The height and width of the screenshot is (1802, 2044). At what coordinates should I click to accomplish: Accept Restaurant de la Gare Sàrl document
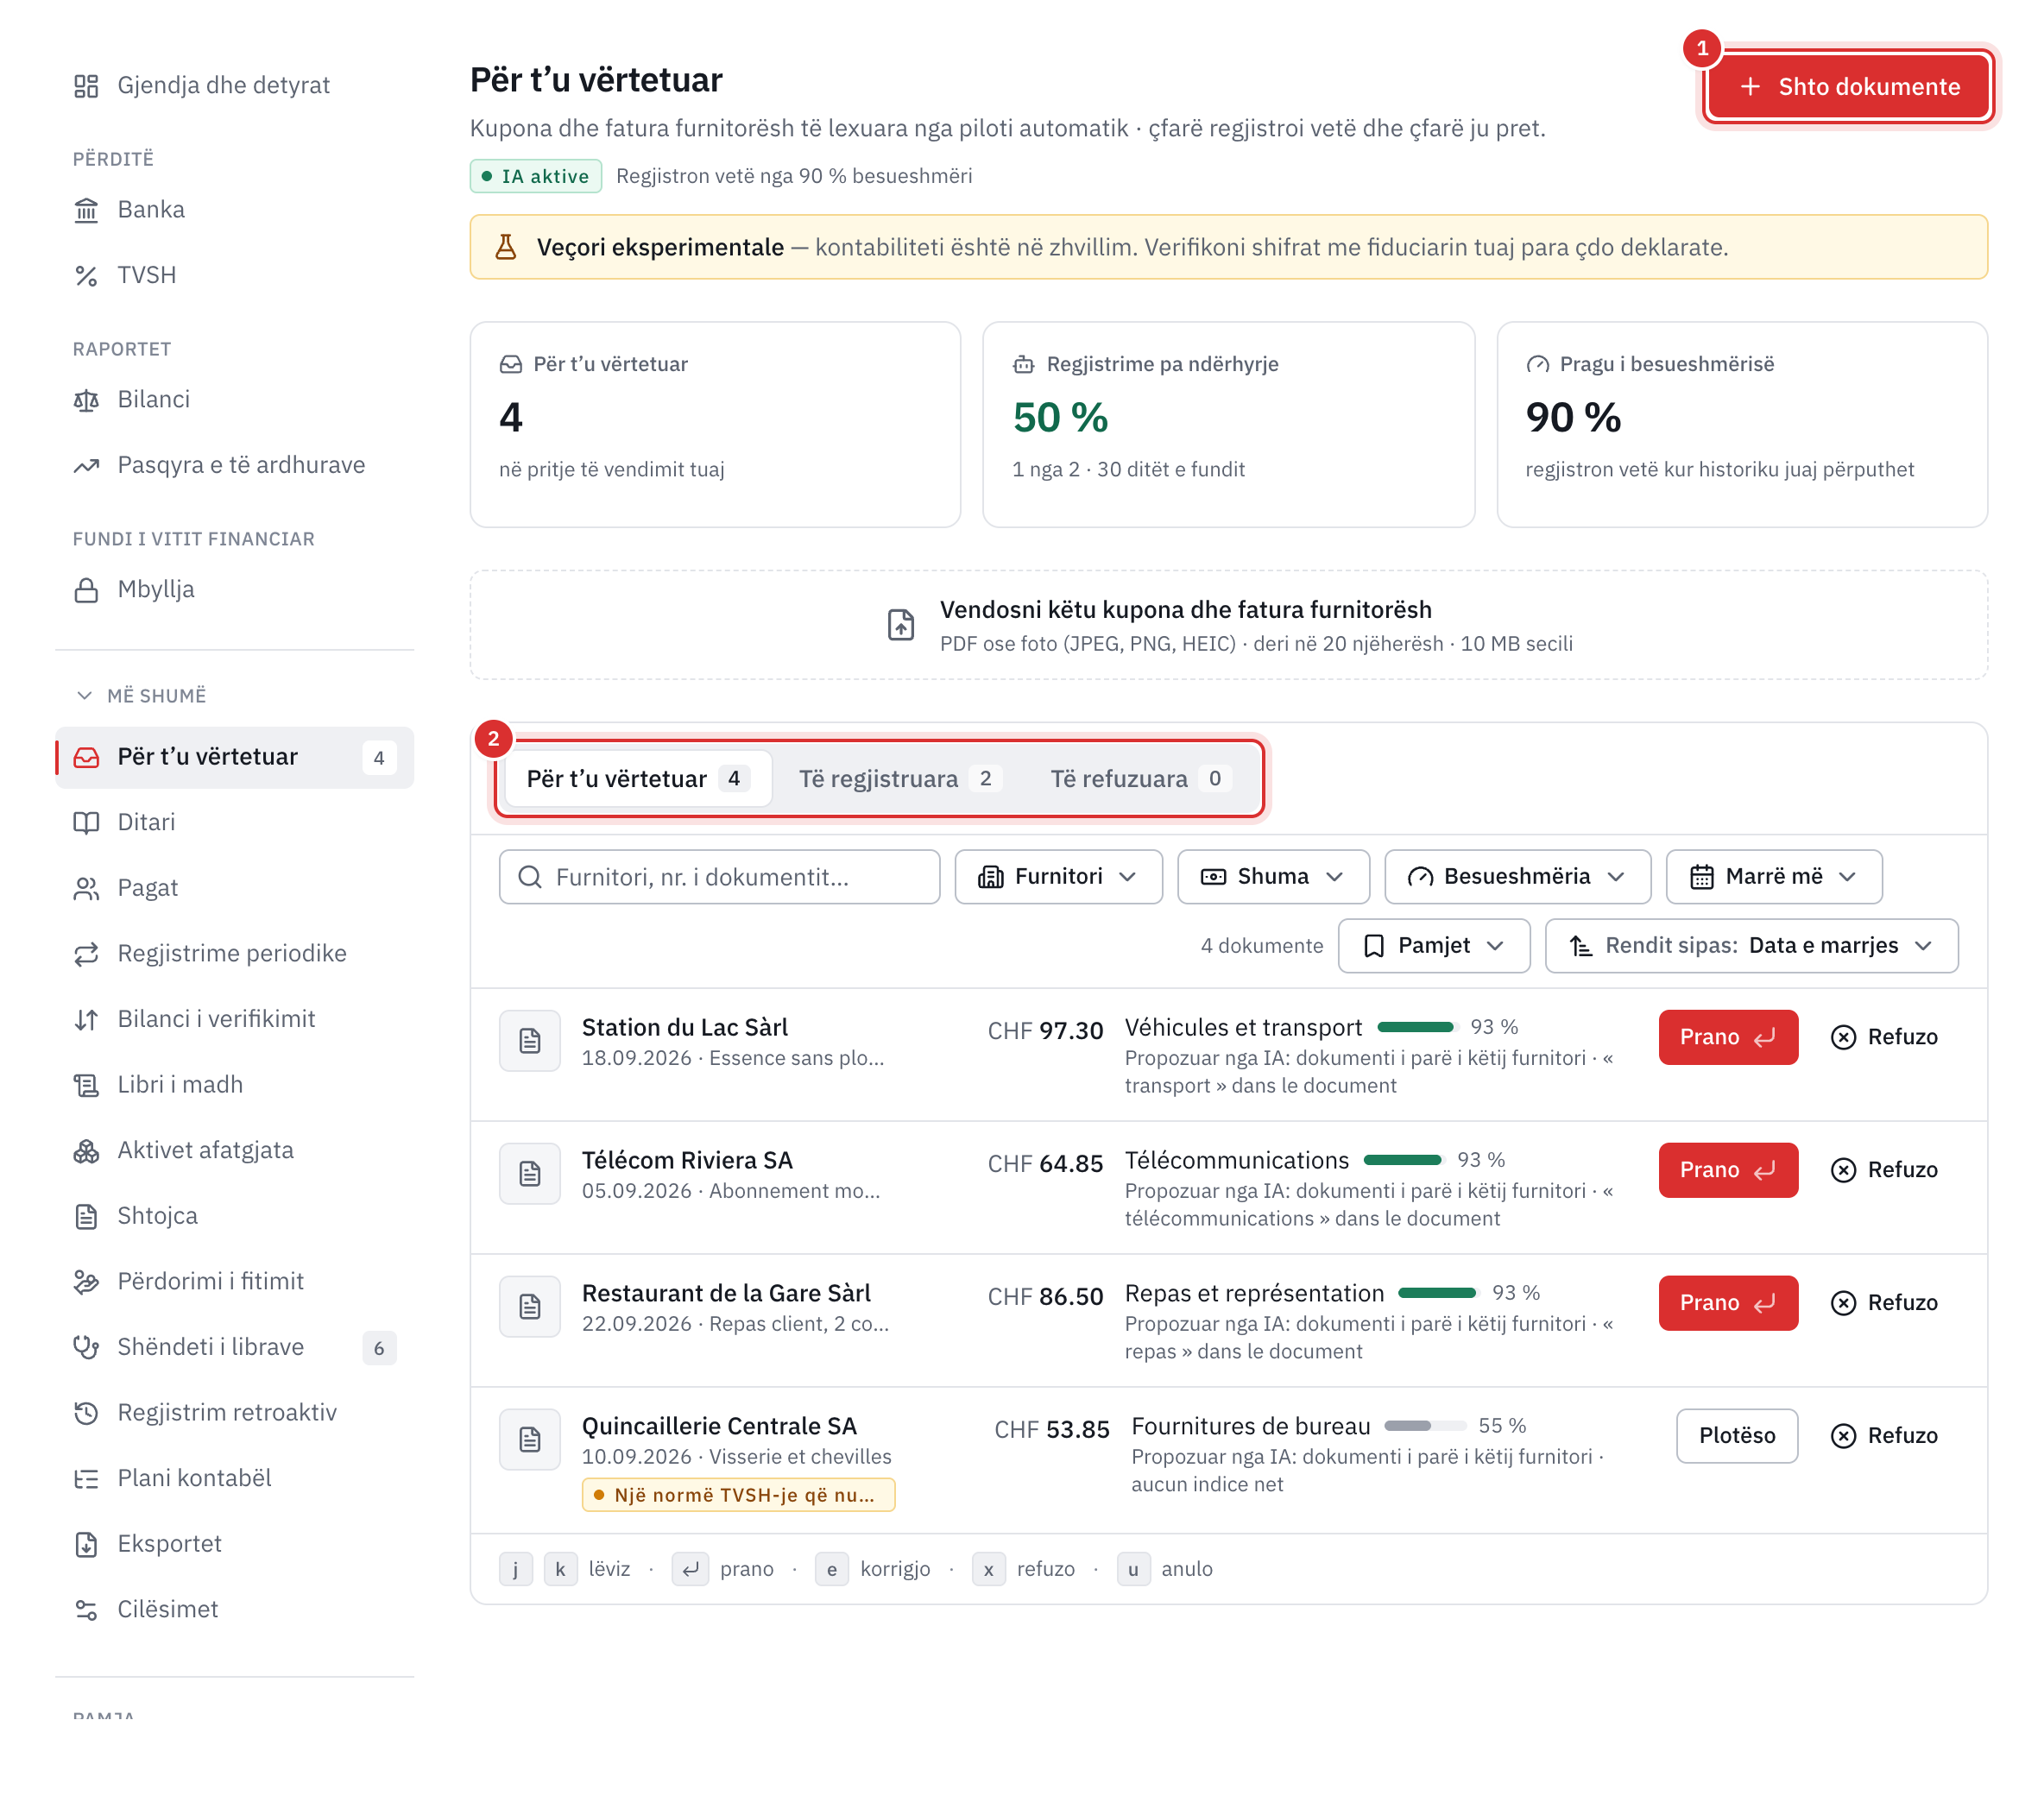click(x=1728, y=1303)
